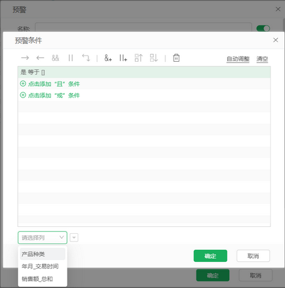The width and height of the screenshot is (285, 288).
Task: Toggle the green alert enable switch
Action: [x=263, y=29]
